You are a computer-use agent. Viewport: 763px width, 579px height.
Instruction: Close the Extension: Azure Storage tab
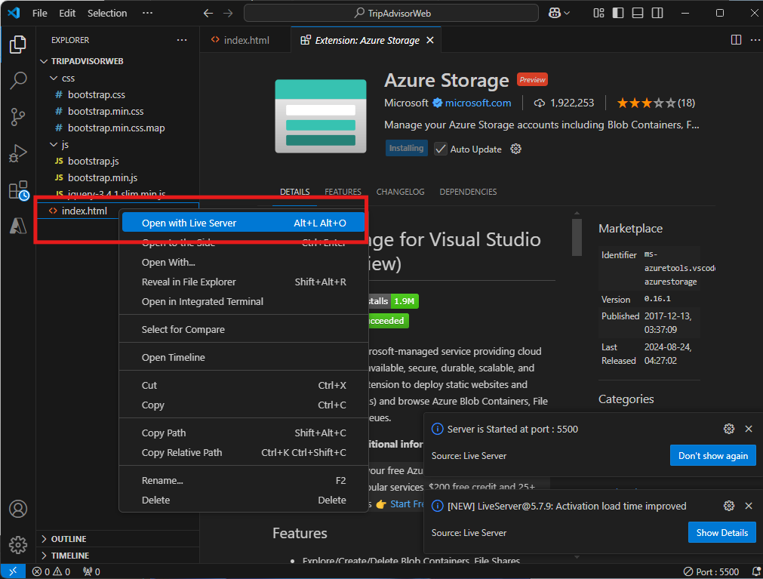click(430, 40)
